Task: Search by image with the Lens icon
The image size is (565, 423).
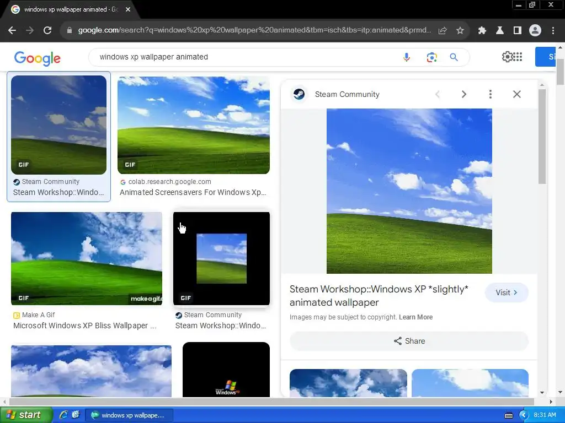Action: pos(431,57)
